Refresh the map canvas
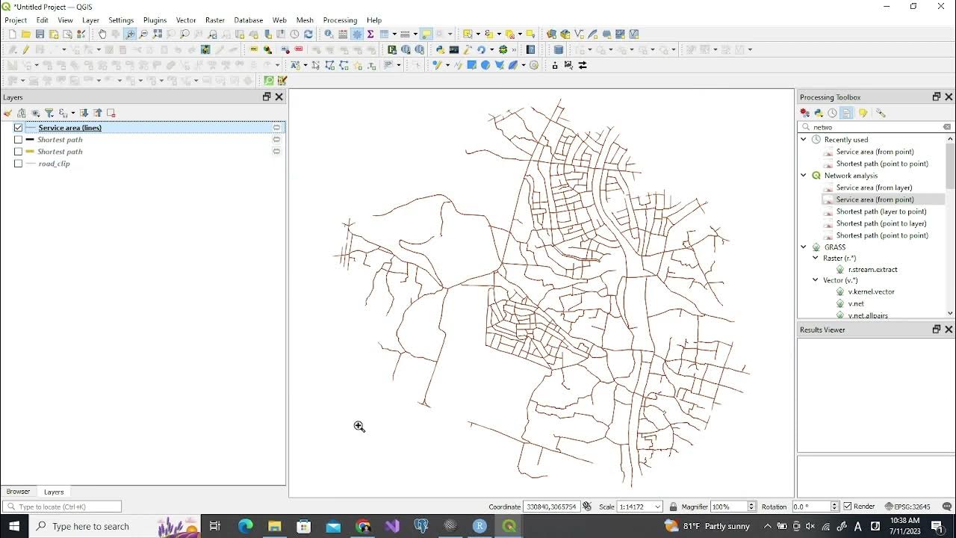The image size is (956, 538). tap(308, 34)
